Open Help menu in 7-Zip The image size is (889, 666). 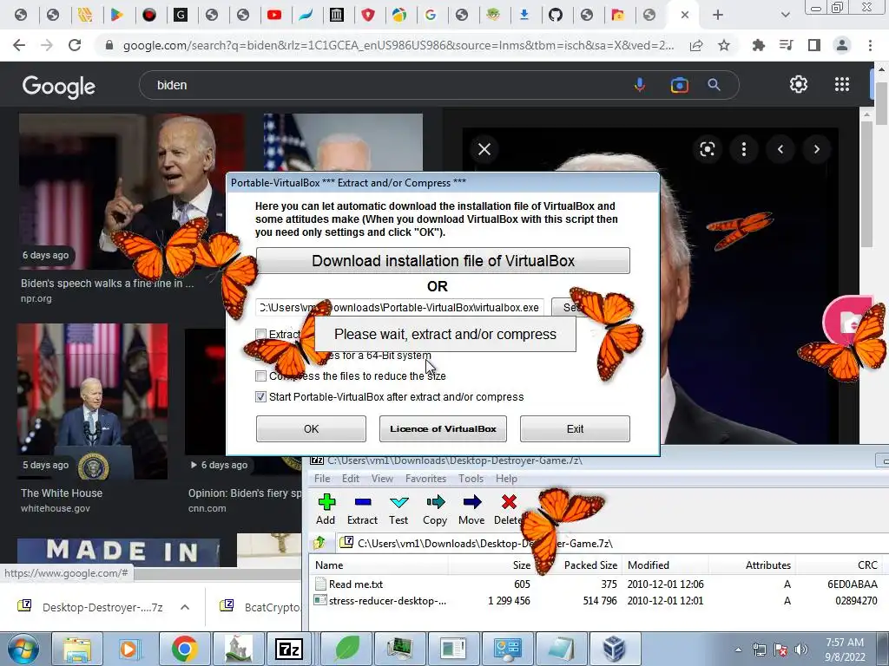(x=506, y=479)
